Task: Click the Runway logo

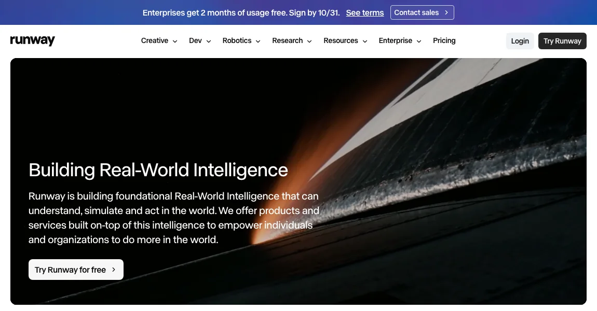Action: click(x=32, y=40)
